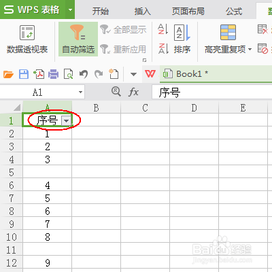Click Show All (全部显示) filter option

tap(123, 30)
